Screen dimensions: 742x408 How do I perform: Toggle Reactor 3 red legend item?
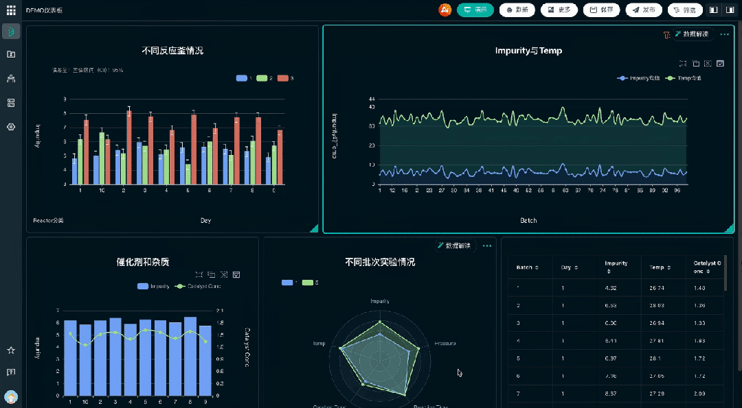[x=285, y=78]
